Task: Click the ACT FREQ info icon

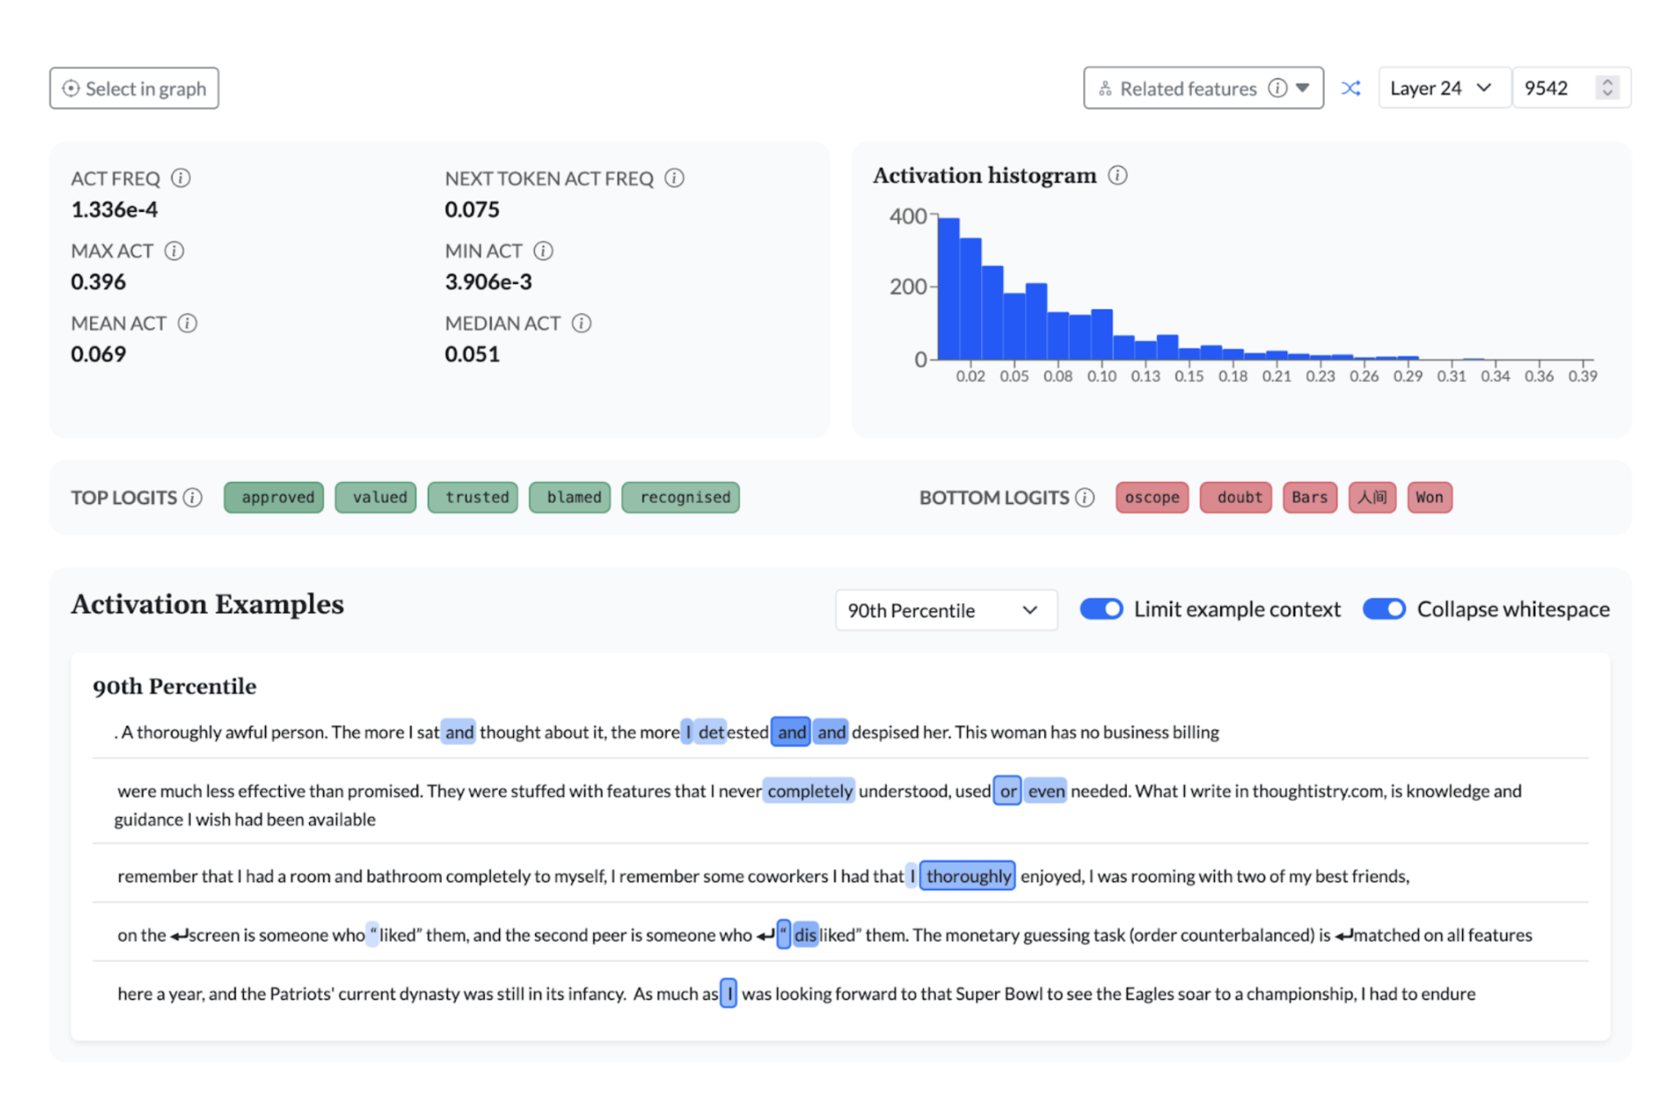Action: point(181,178)
